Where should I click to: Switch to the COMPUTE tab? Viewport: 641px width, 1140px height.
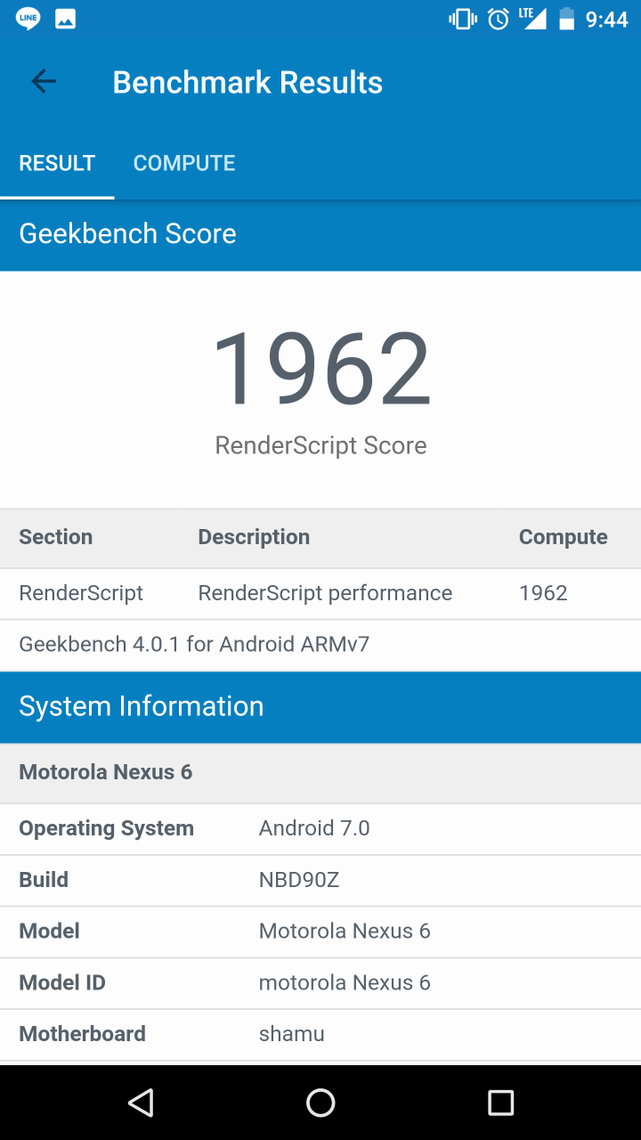pyautogui.click(x=184, y=163)
